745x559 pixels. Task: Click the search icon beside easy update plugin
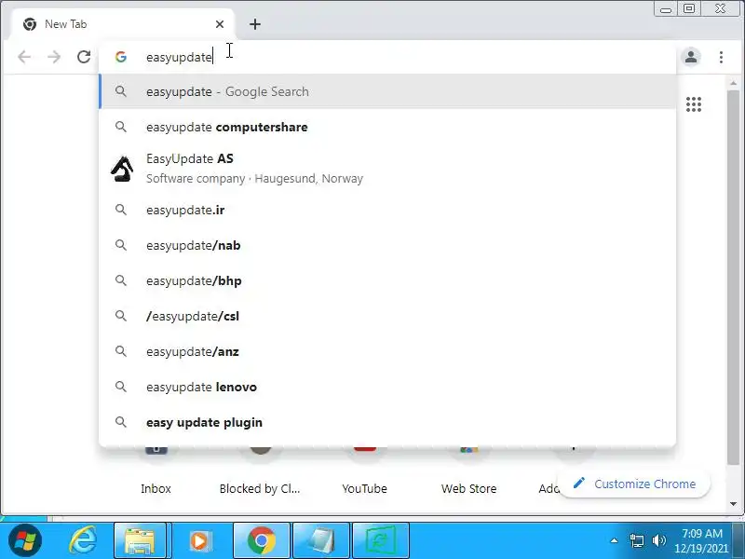121,422
